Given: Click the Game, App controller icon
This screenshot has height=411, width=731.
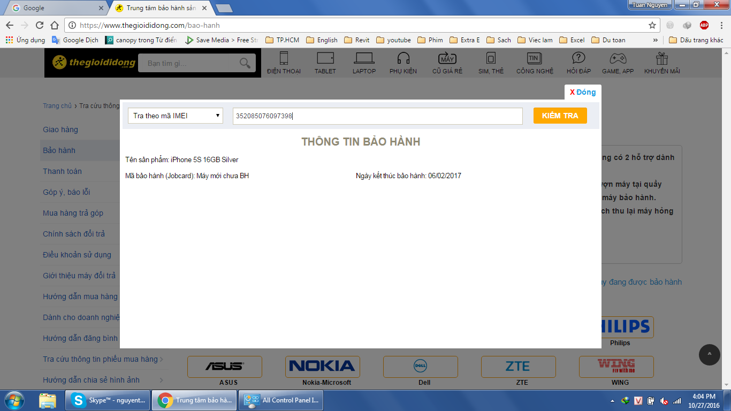Looking at the screenshot, I should (x=618, y=58).
